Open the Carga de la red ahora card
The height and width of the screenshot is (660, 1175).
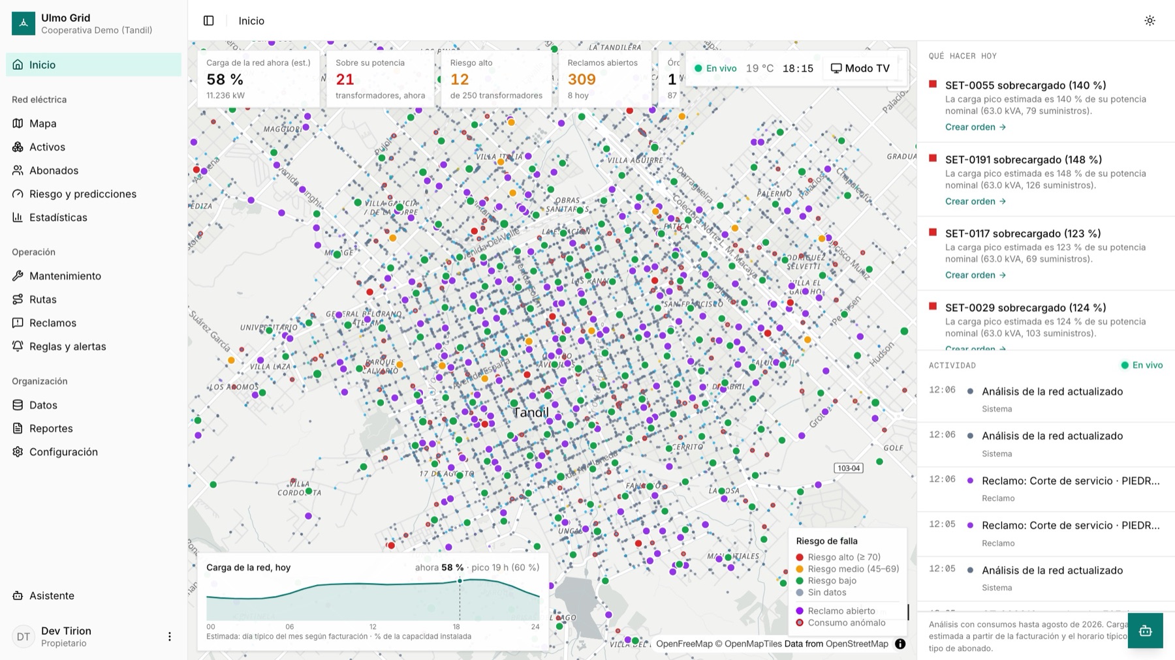258,79
